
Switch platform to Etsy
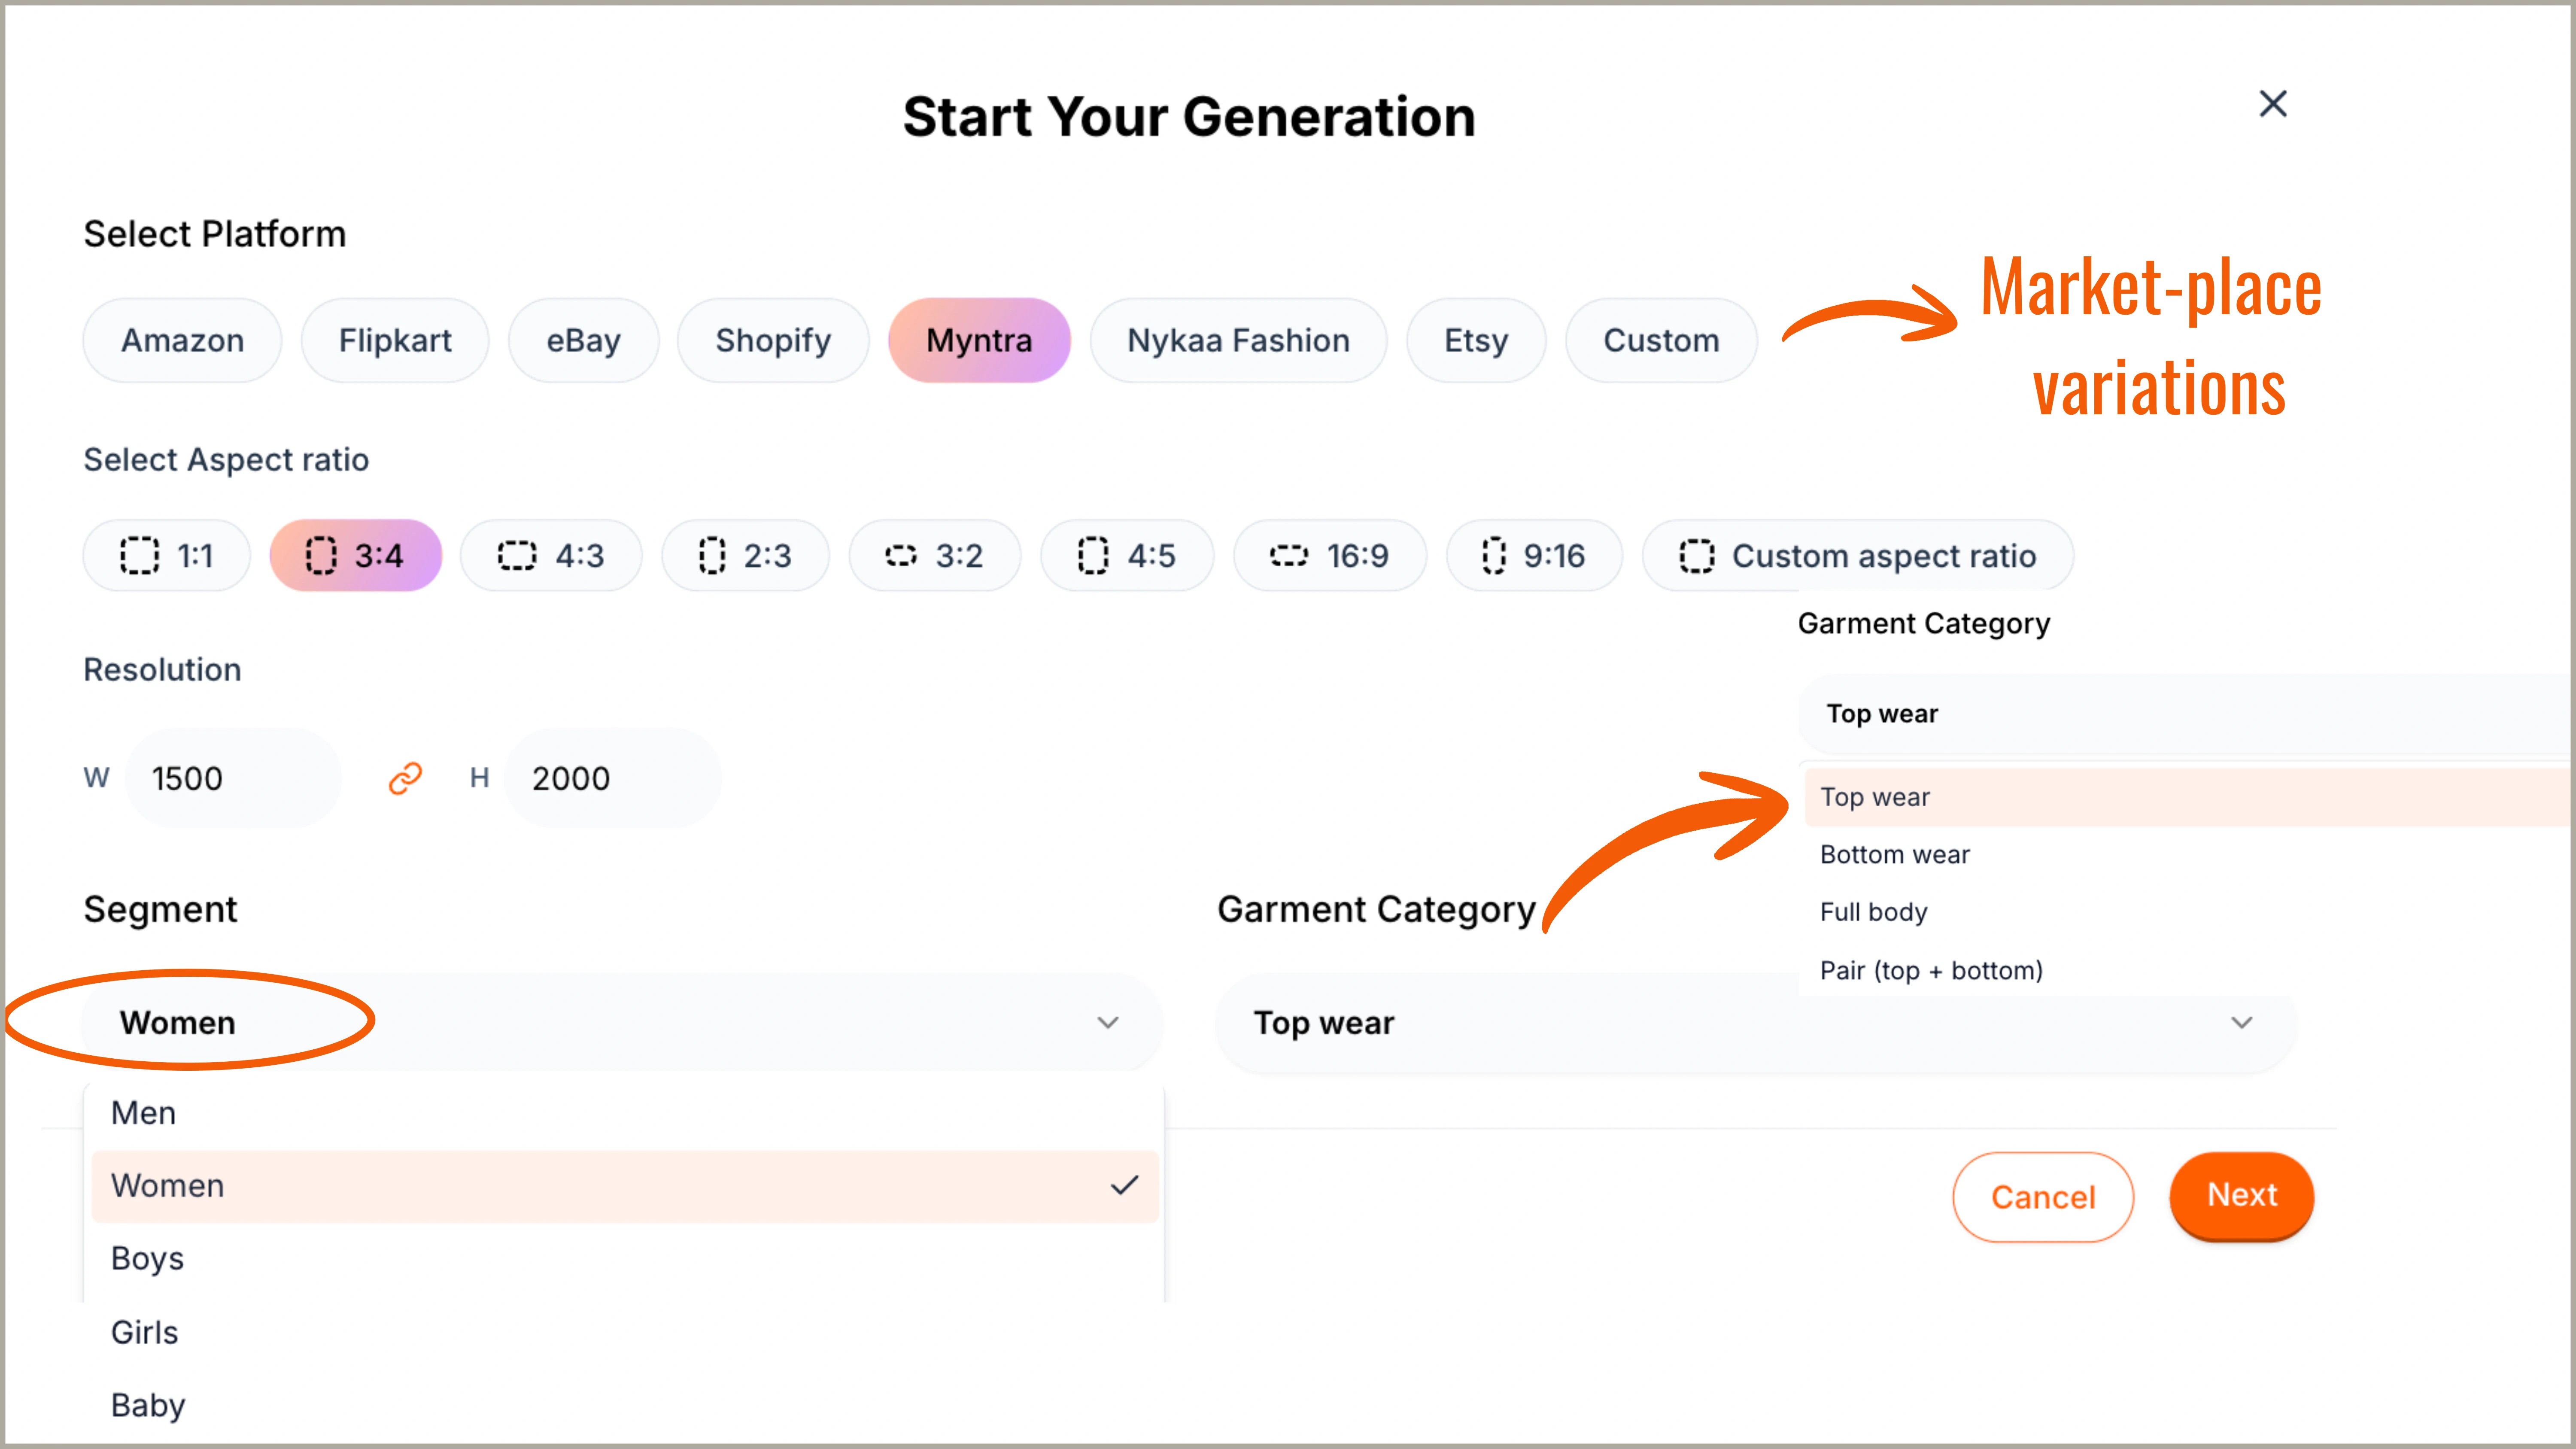[1476, 340]
